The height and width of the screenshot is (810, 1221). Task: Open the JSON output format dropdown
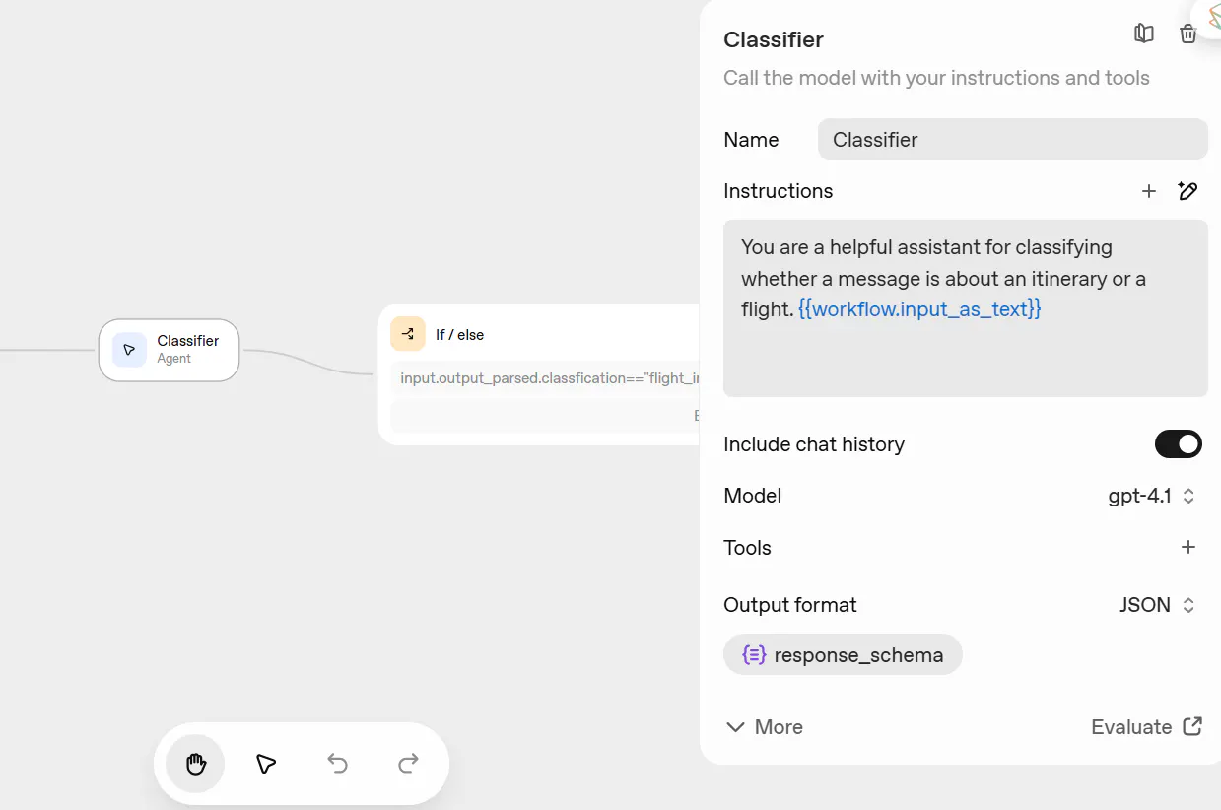coord(1157,605)
